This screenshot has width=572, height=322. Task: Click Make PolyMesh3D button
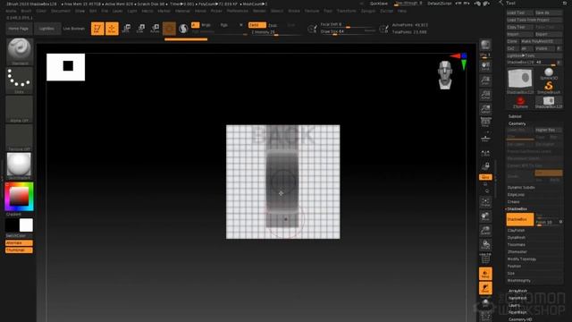541,41
